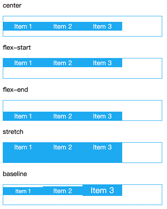Click Item 3 in the stretch example

(102, 153)
